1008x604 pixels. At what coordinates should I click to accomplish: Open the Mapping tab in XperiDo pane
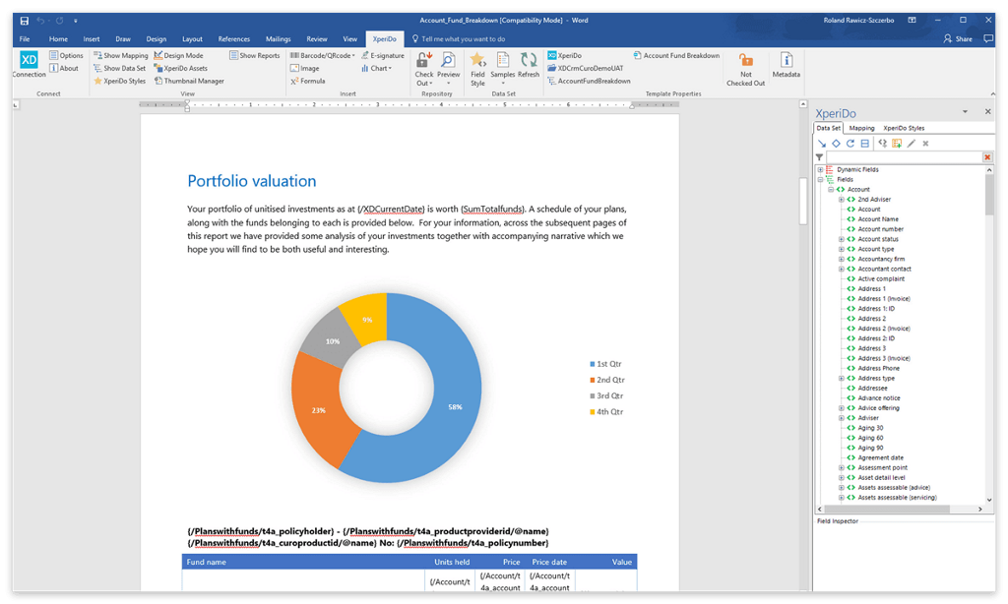click(861, 128)
